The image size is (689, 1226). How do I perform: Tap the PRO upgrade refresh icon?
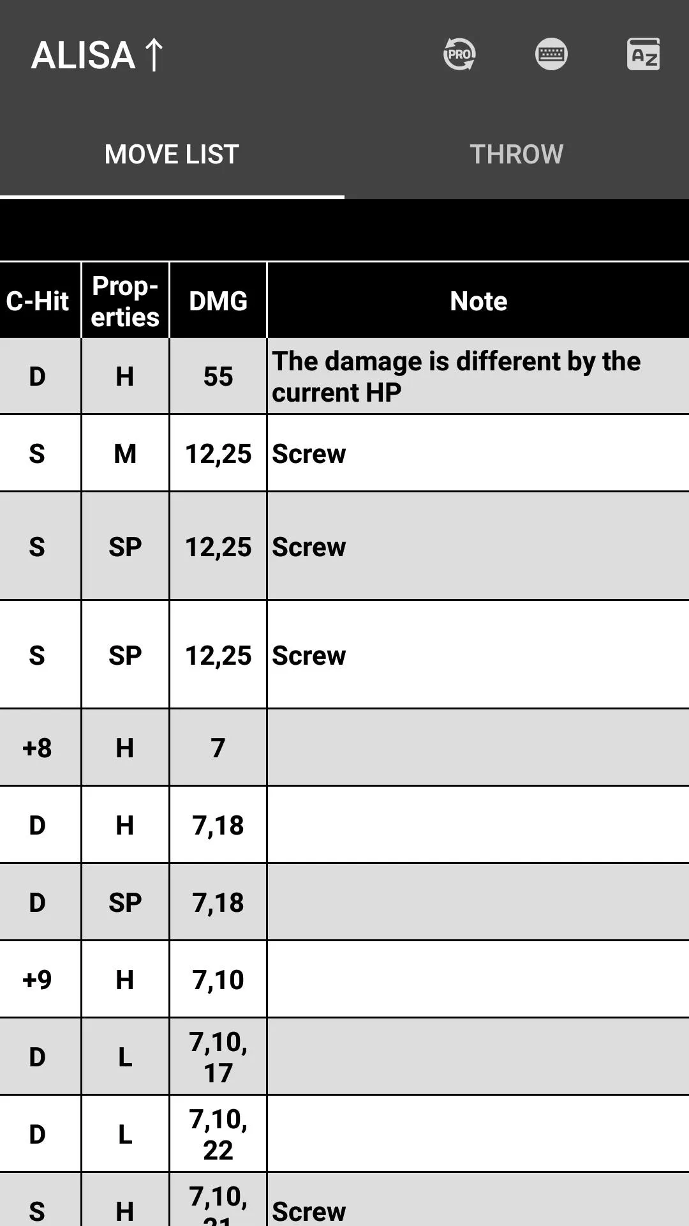click(459, 54)
